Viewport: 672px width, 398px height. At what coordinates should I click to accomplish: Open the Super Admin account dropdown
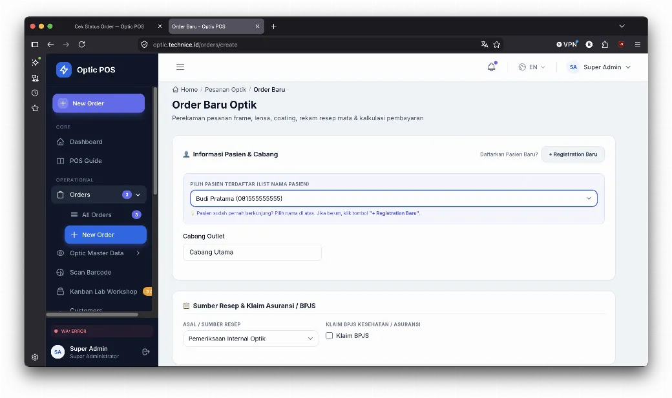pos(599,67)
